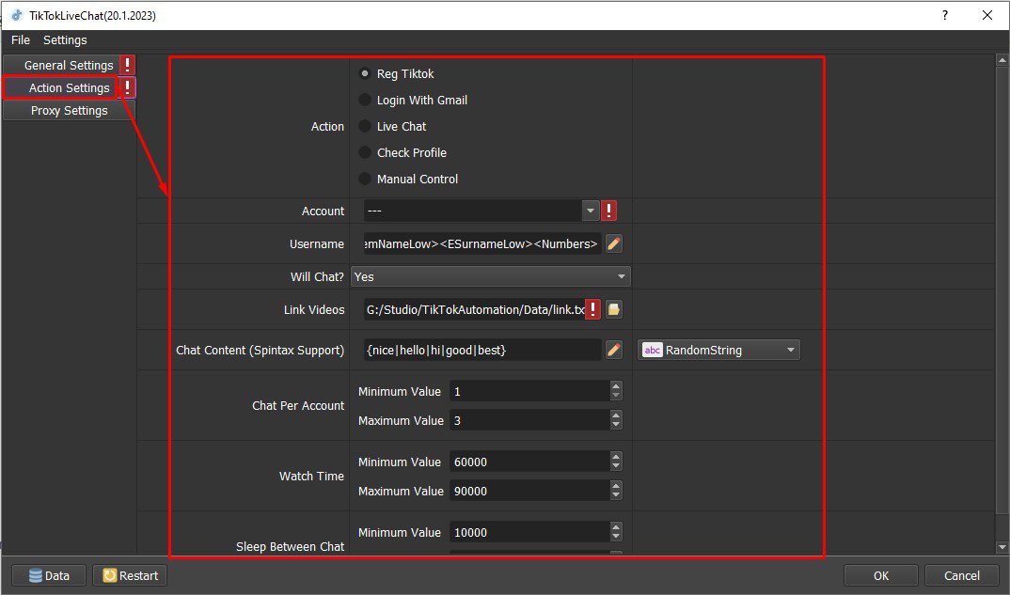Image resolution: width=1010 pixels, height=595 pixels.
Task: Close the TikTokLiveChat window
Action: click(x=986, y=15)
